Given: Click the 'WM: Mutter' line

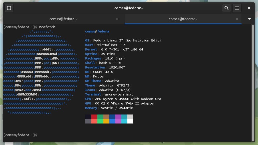Looking at the screenshot, I should tap(95, 76).
